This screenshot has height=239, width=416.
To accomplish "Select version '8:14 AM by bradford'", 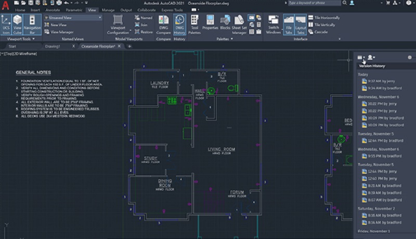I will coord(382,222).
